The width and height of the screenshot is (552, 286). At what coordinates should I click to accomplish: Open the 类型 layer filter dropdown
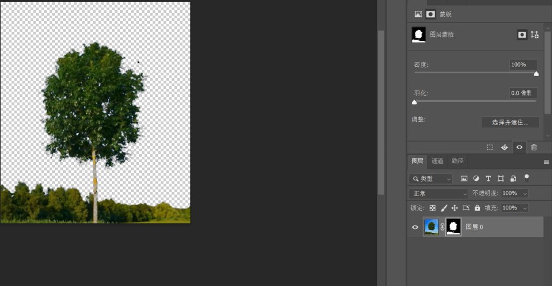(430, 178)
